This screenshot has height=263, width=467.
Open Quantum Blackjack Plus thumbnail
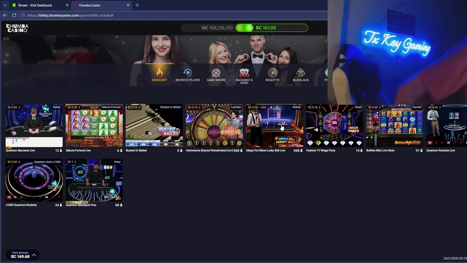tap(94, 180)
